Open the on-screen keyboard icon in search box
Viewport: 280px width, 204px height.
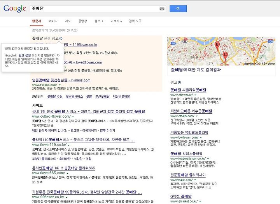tap(162, 9)
